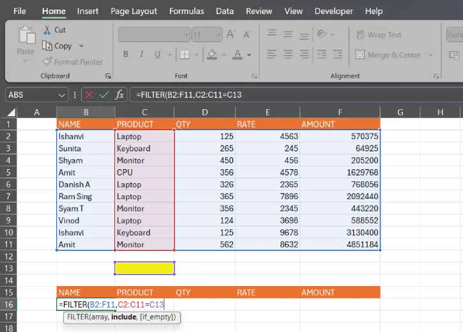This screenshot has width=463, height=332.
Task: Open Alignment settings dialog launcher
Action: (x=436, y=76)
